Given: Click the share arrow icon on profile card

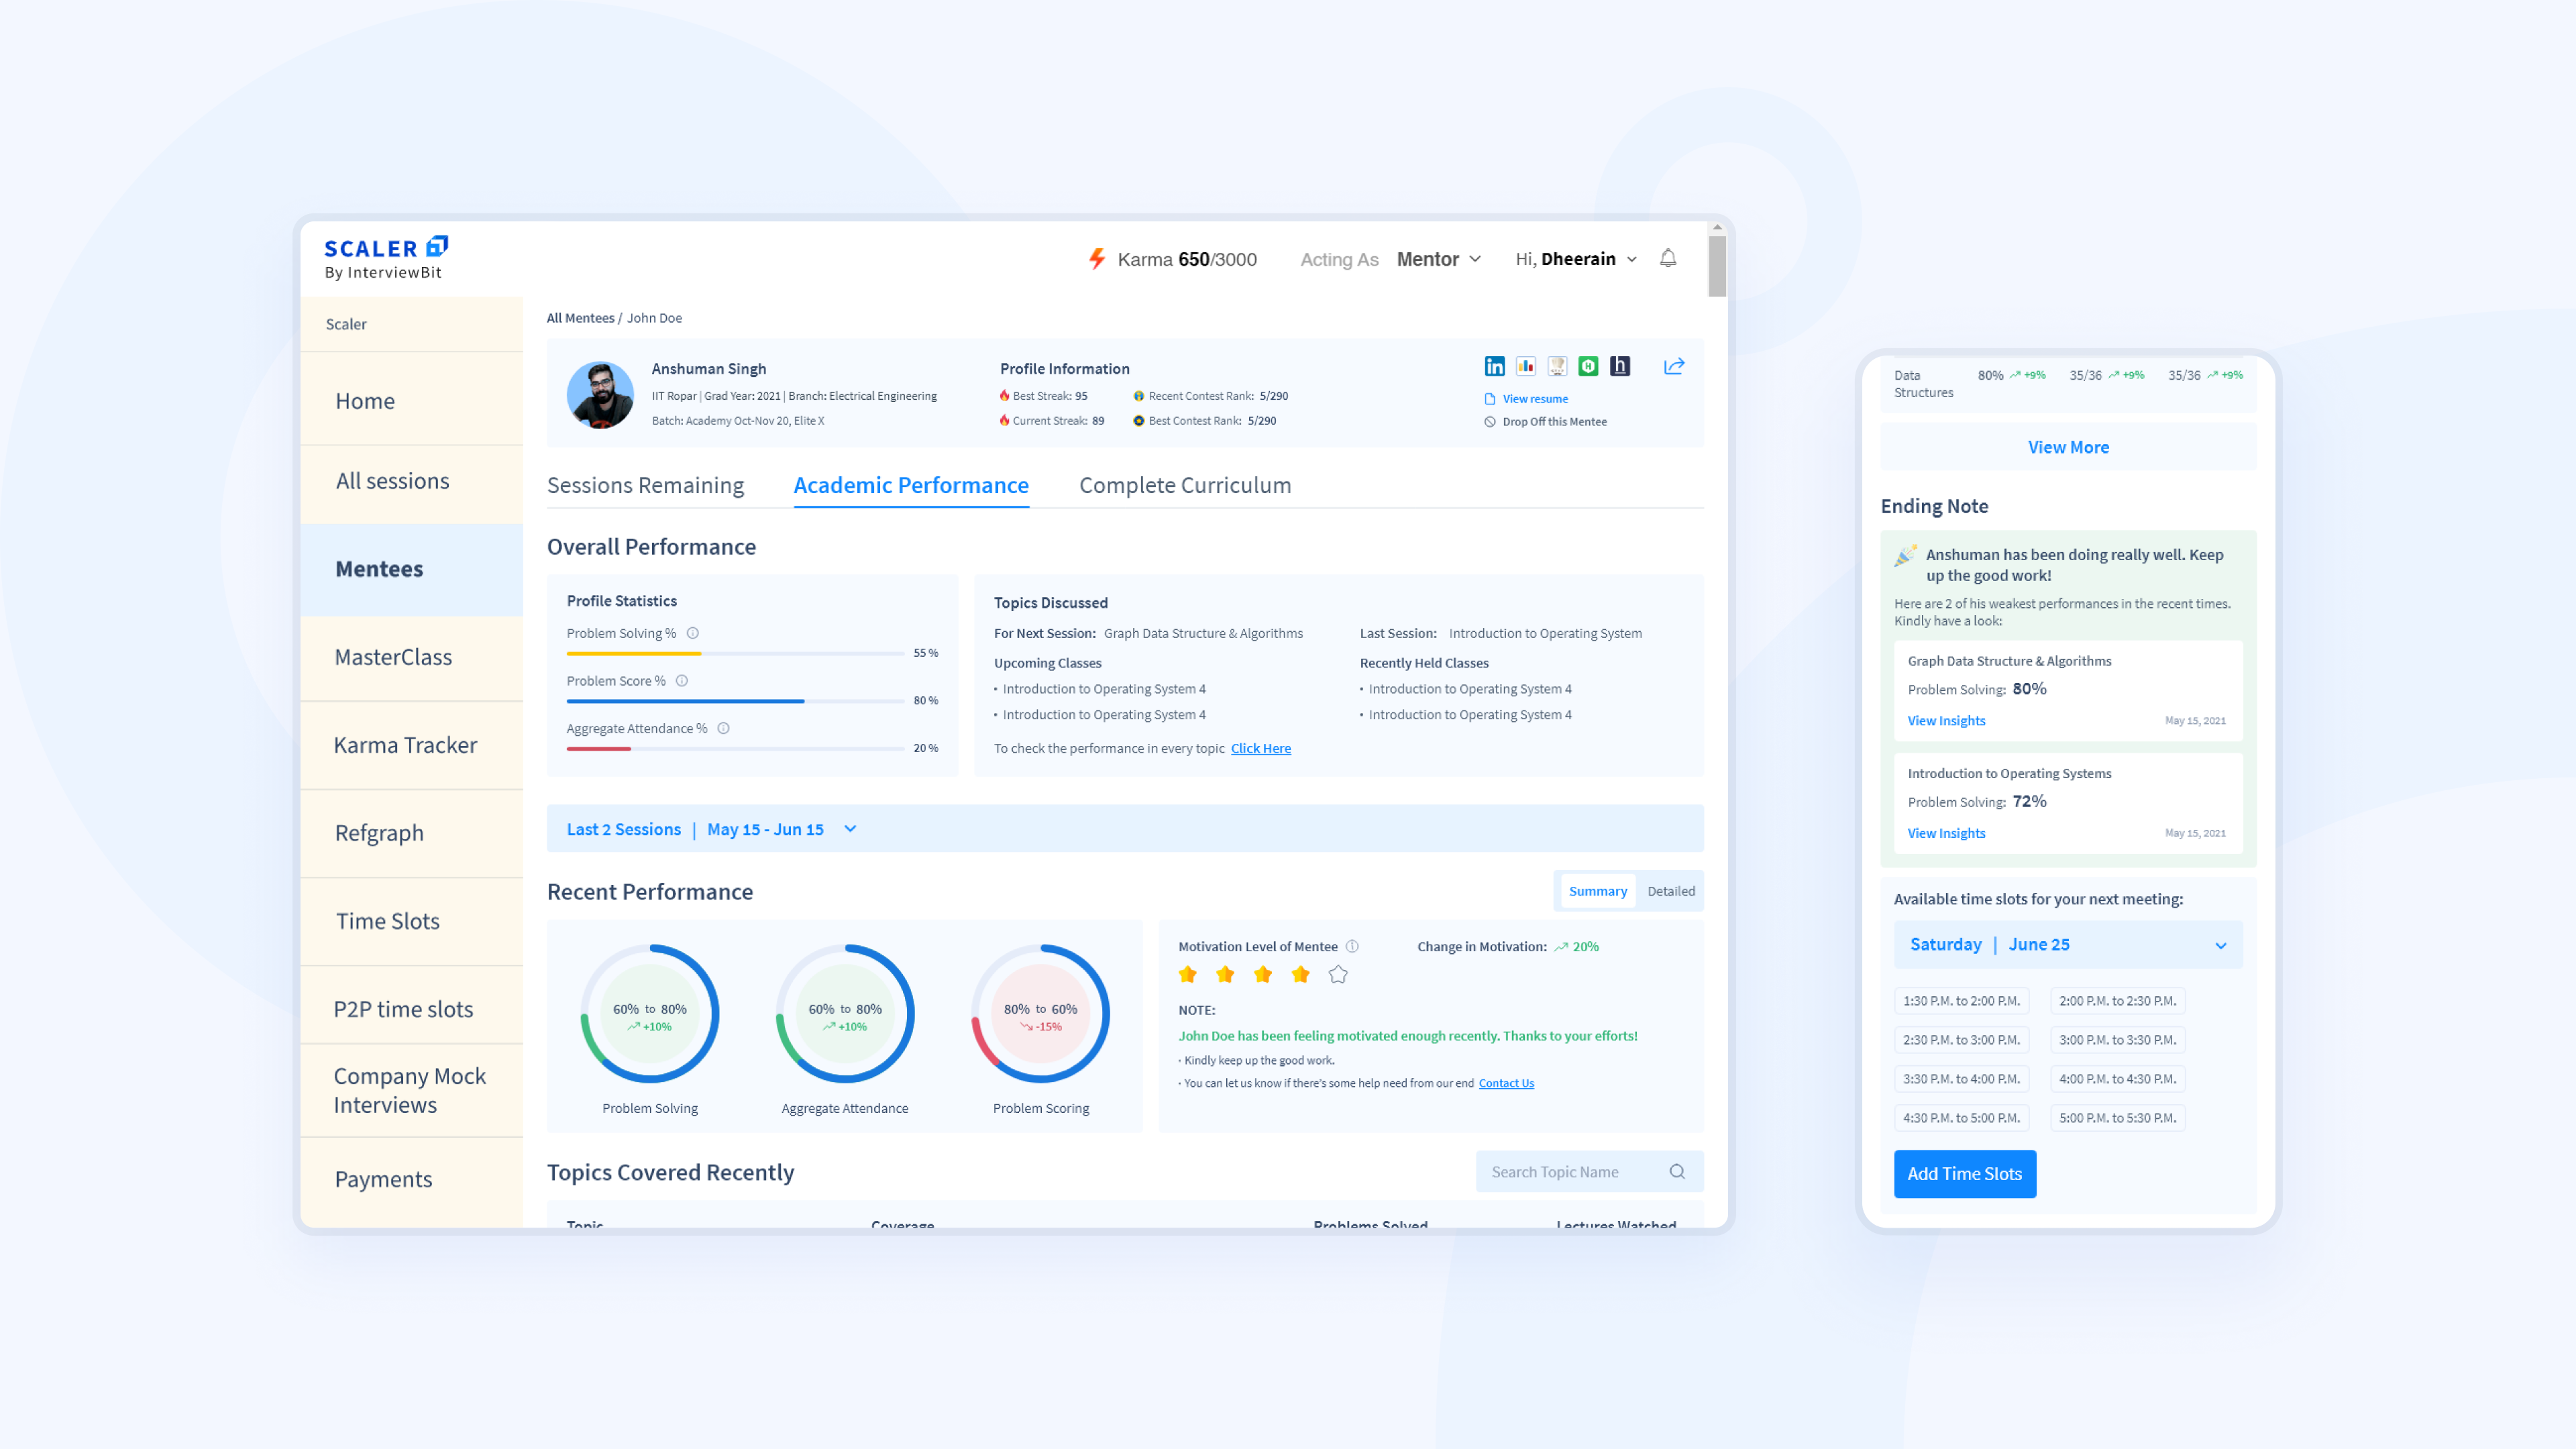Looking at the screenshot, I should point(1674,366).
